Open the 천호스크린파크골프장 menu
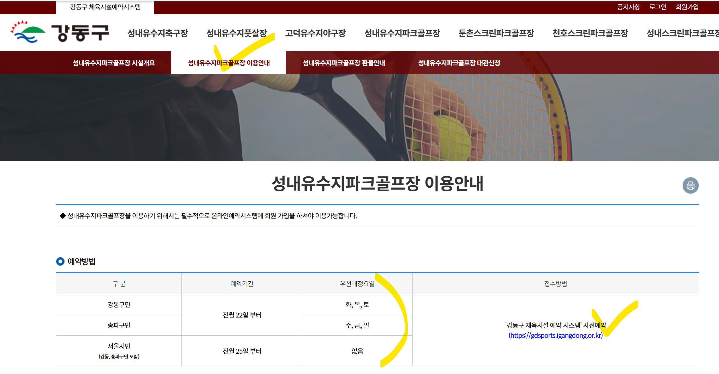The height and width of the screenshot is (374, 719). pos(590,33)
